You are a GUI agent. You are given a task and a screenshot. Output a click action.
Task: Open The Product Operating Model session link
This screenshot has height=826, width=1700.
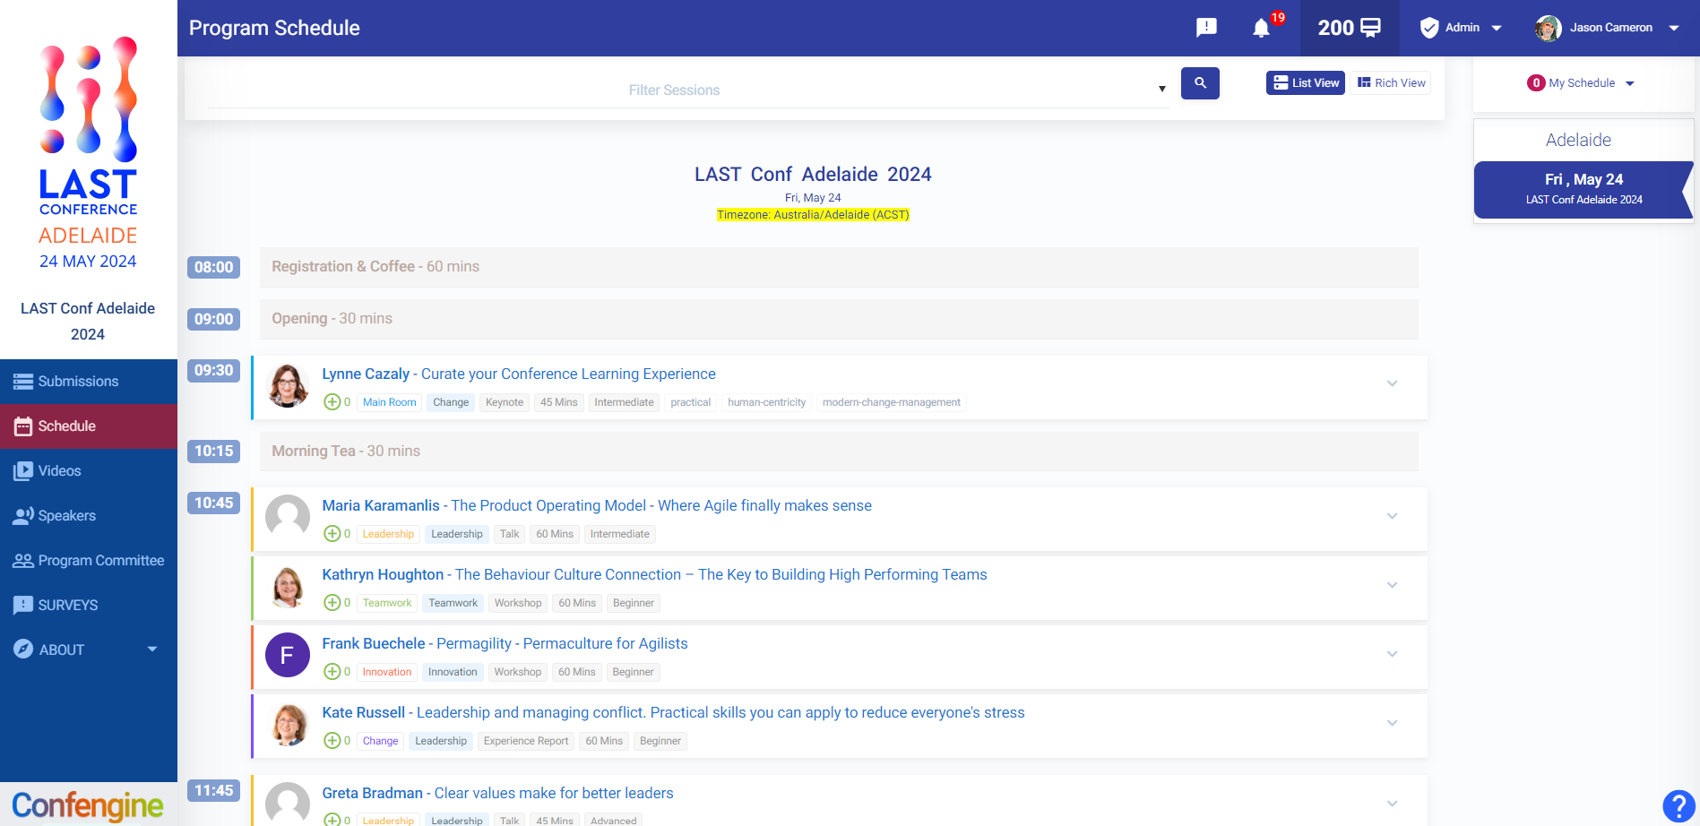click(x=661, y=505)
